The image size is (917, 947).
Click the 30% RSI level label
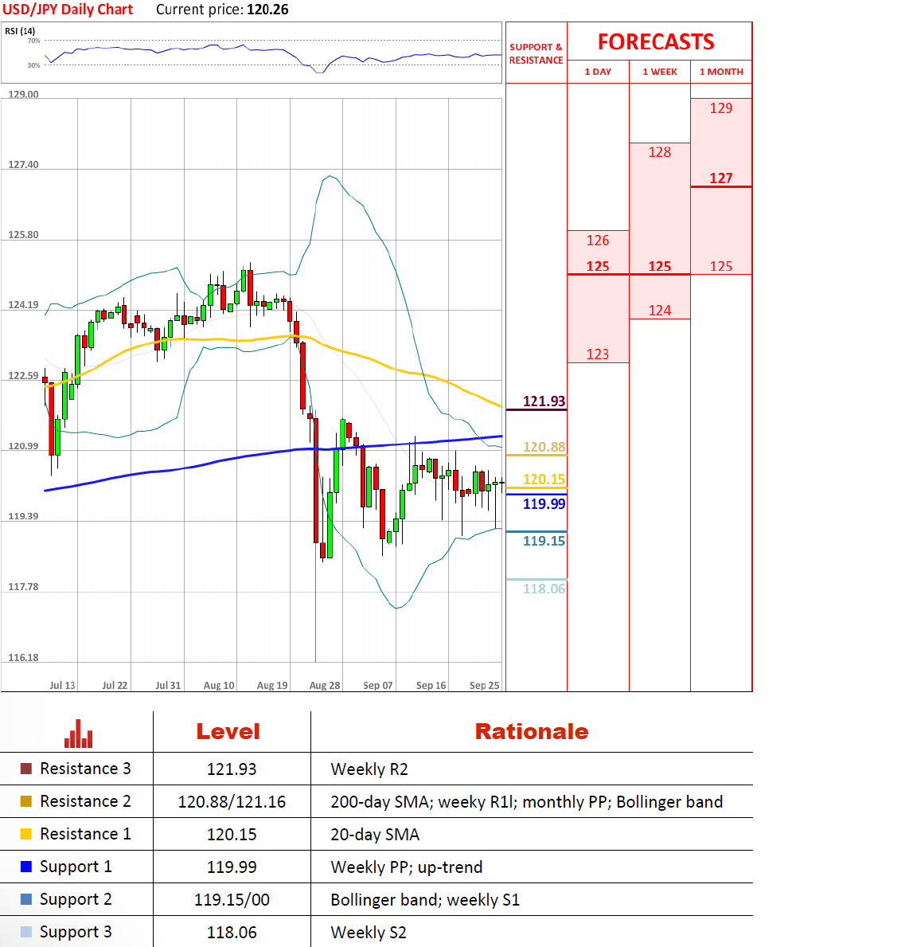click(33, 65)
